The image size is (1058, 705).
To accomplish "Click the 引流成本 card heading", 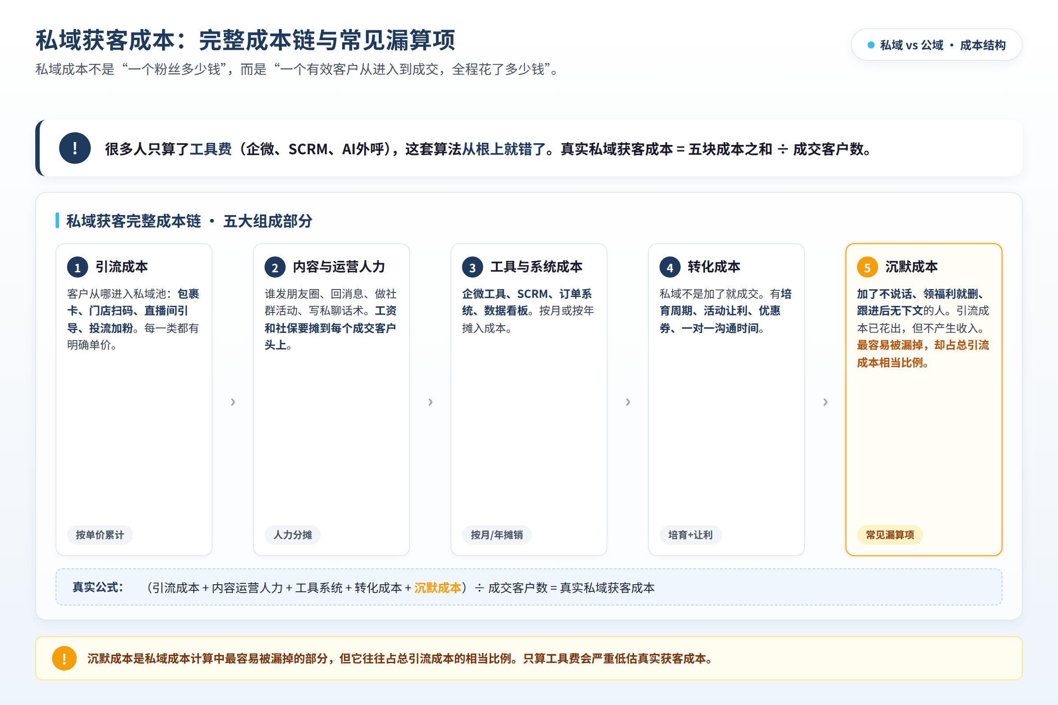I will click(x=122, y=267).
